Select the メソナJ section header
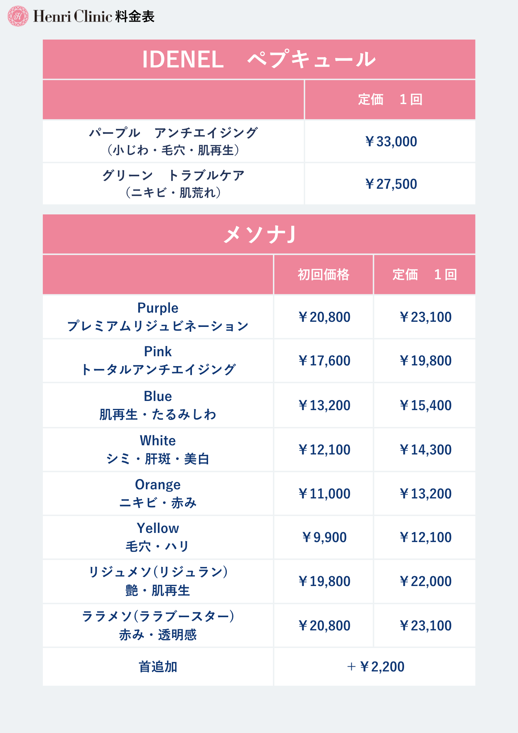This screenshot has width=518, height=733. click(259, 234)
